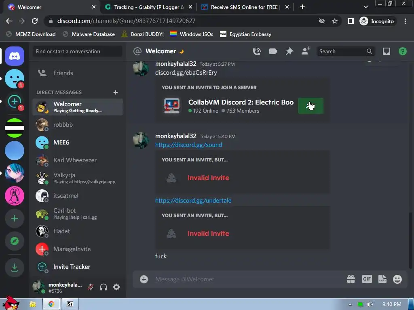Open Discord home button
414x310 pixels.
click(x=15, y=56)
